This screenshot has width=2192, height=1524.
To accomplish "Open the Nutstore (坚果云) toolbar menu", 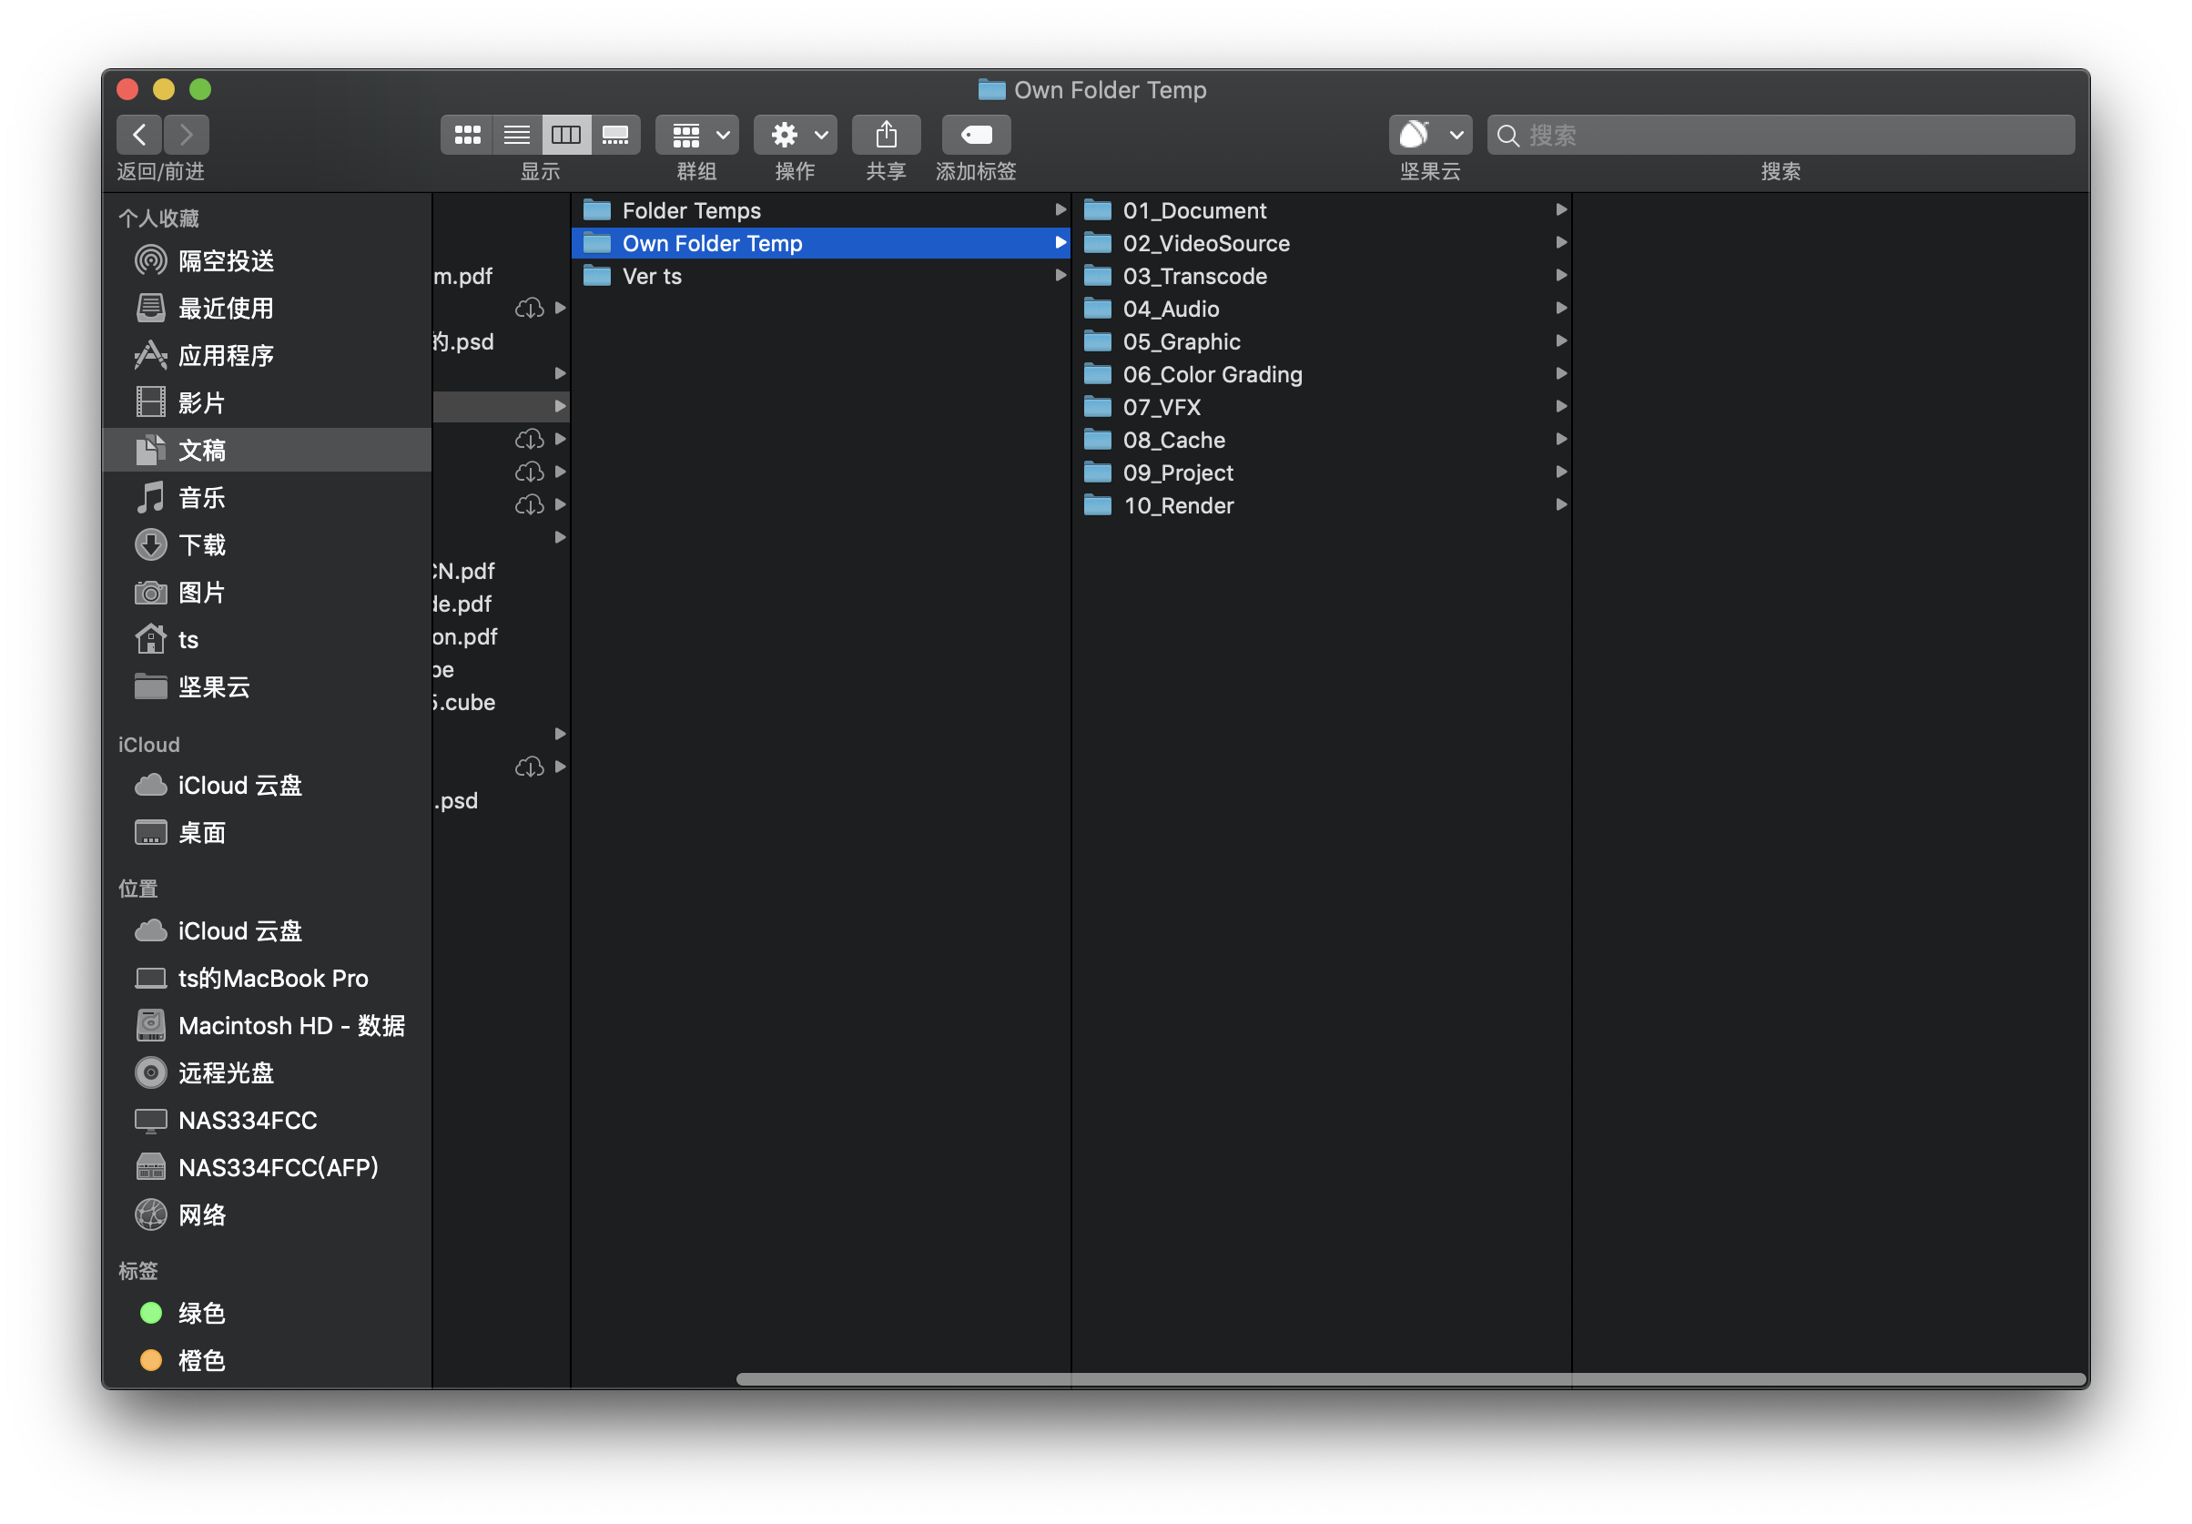I will point(1429,135).
